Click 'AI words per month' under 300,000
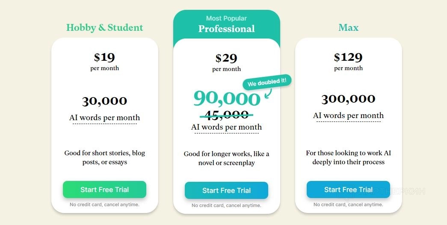447x225 pixels. tap(348, 115)
